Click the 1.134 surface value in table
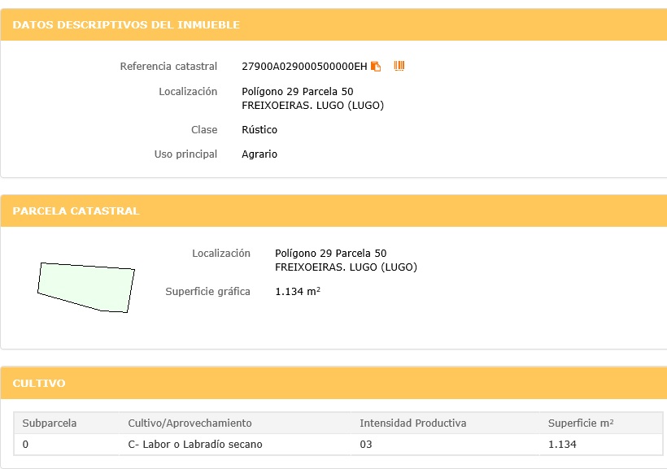 [x=562, y=445]
